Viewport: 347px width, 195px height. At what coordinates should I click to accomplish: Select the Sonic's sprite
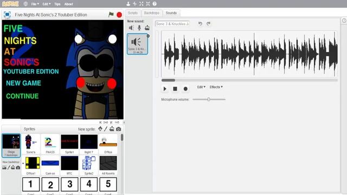pyautogui.click(x=31, y=144)
